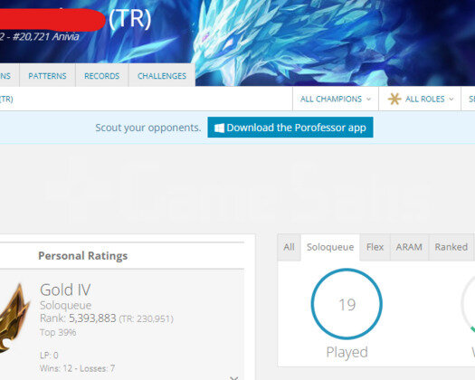Select the All queue tab
This screenshot has height=380, width=475.
coord(289,247)
